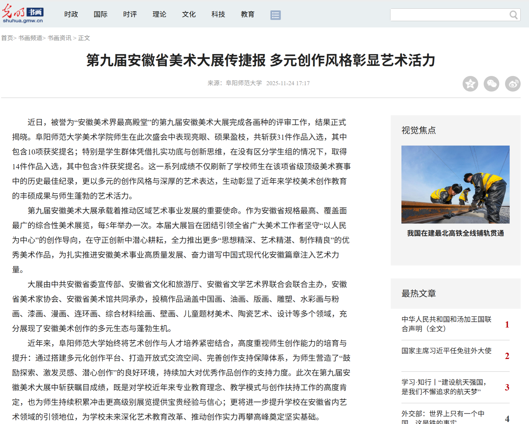Go to 书画频道 breadcrumb link
Viewport: 529px width, 424px height.
click(30, 38)
